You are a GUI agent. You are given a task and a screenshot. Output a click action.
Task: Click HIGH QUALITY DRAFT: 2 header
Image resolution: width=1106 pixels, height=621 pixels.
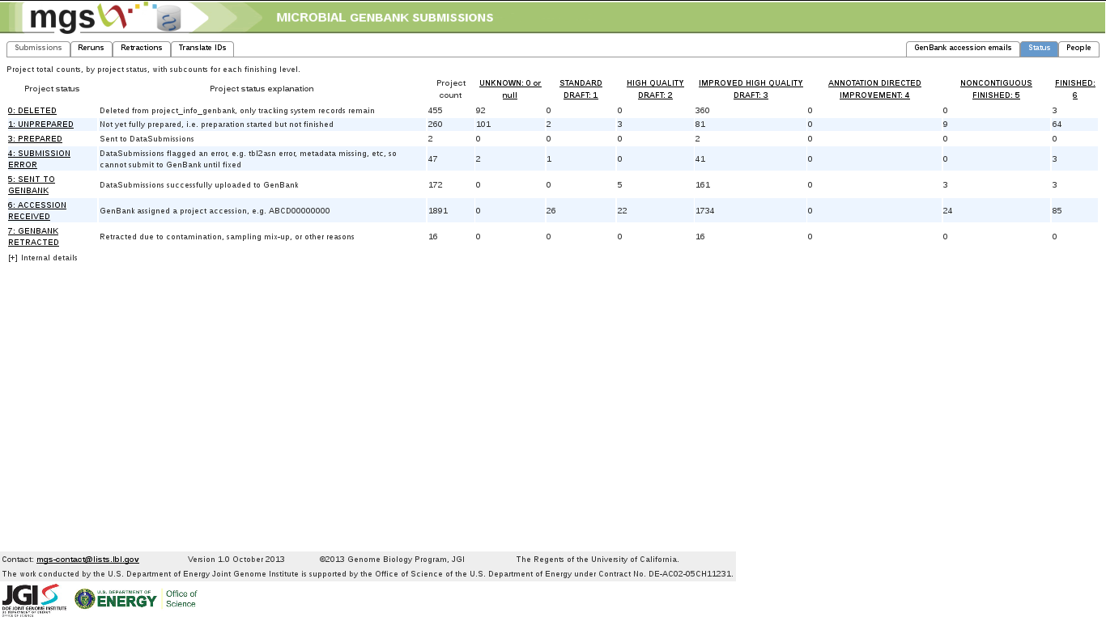pyautogui.click(x=655, y=89)
